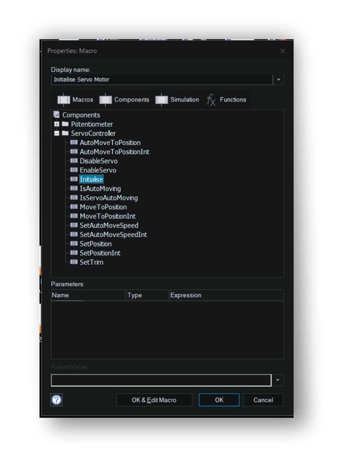Select the highlighted Initialise macro label
Image resolution: width=345 pixels, height=465 pixels.
pyautogui.click(x=91, y=179)
